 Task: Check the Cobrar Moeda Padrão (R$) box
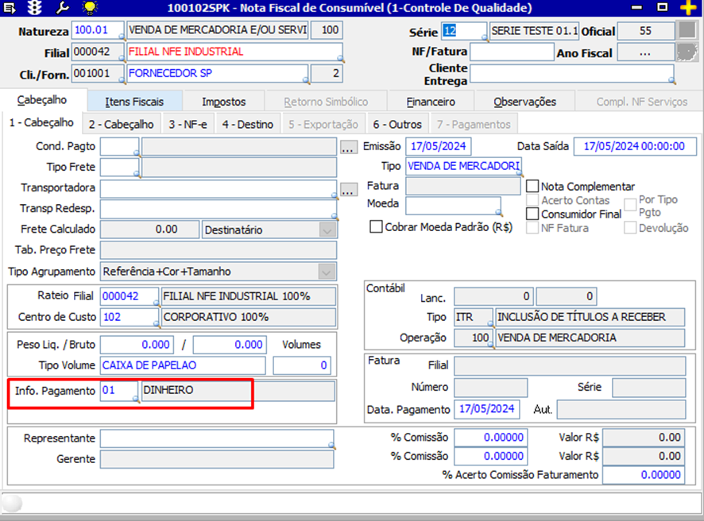pos(377,226)
